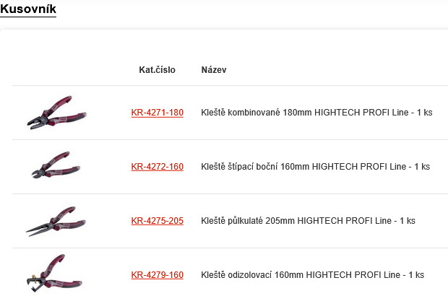Open catalog link KR-4271-180

click(x=157, y=113)
